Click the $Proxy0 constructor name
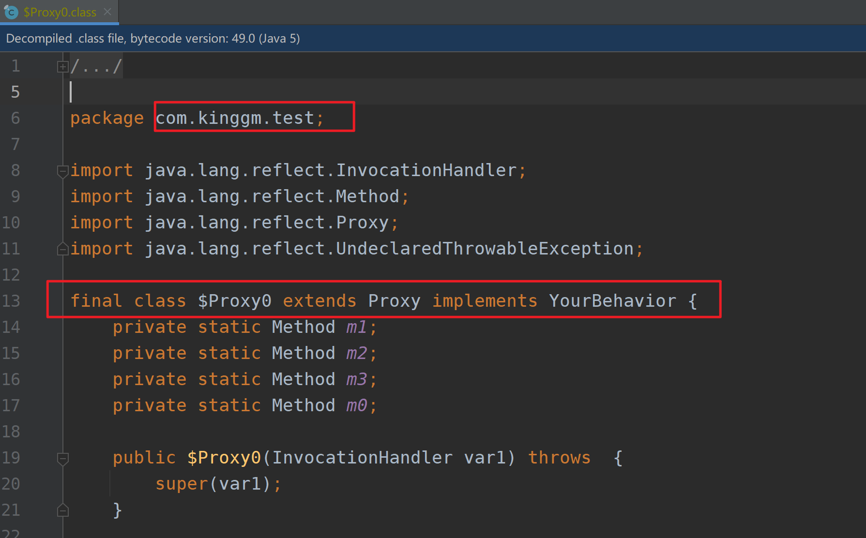 [x=224, y=458]
